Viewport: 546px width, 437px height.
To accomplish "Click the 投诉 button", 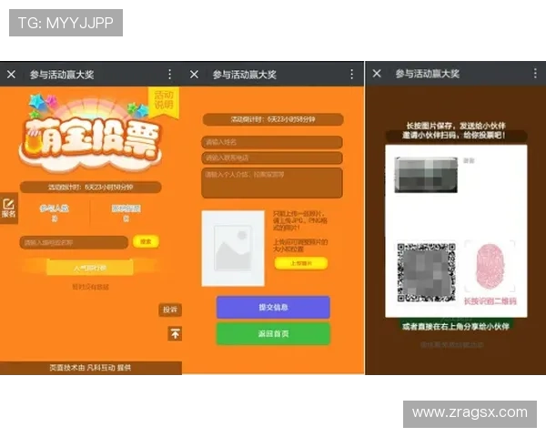I will coord(170,310).
